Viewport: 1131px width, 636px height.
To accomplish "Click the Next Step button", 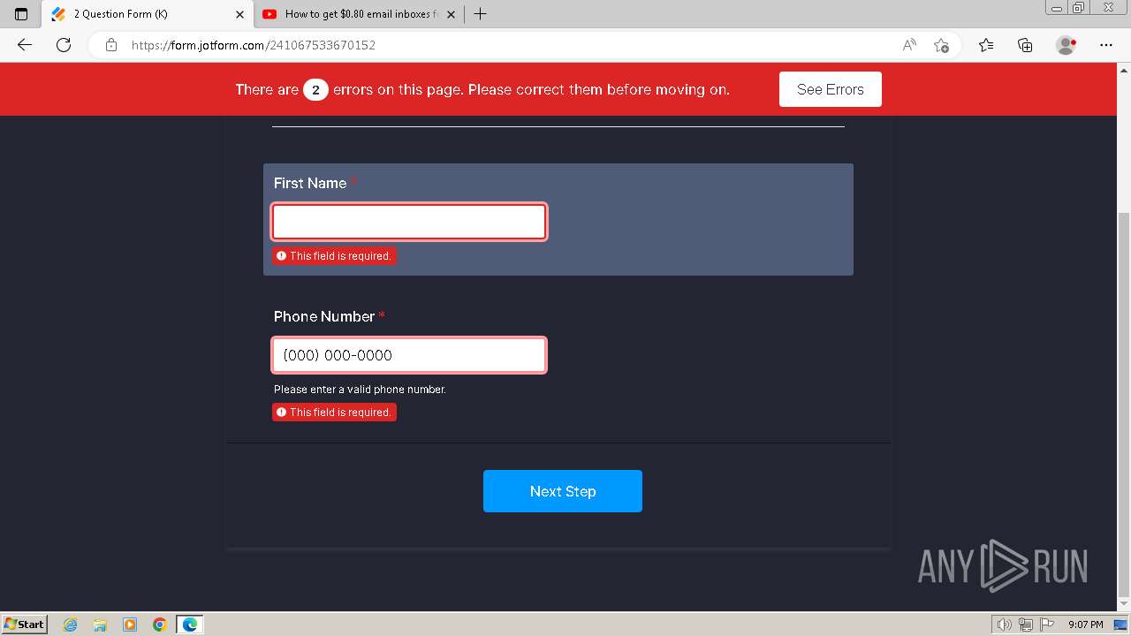I will pyautogui.click(x=563, y=491).
